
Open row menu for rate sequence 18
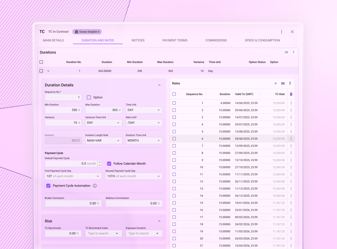(x=291, y=224)
